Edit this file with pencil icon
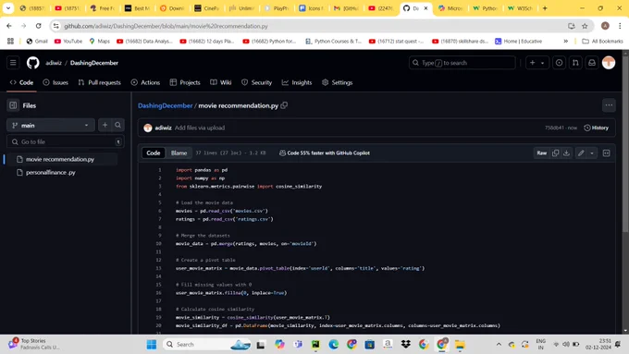This screenshot has width=629, height=354. [x=581, y=153]
